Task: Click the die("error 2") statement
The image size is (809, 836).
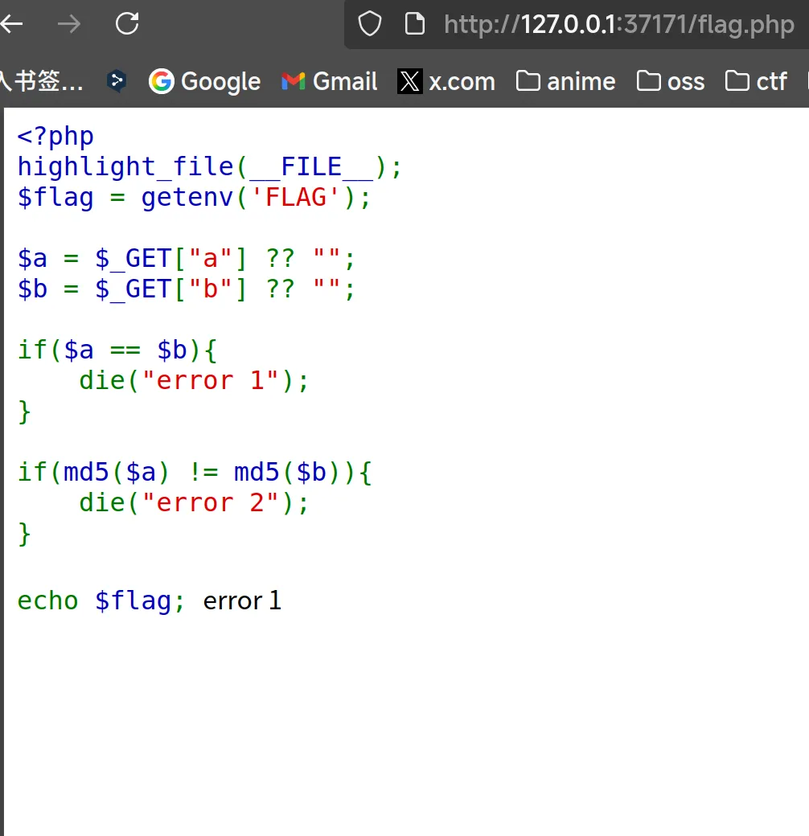Action: [193, 503]
